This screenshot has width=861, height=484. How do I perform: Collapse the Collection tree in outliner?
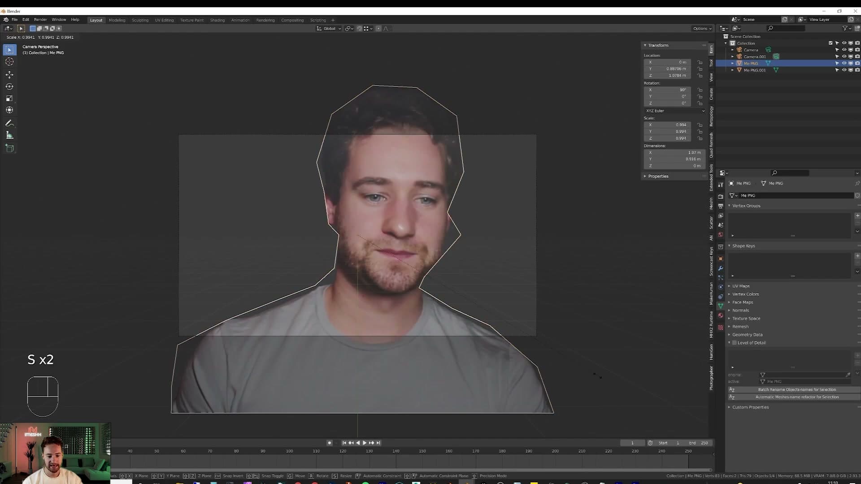pos(726,43)
